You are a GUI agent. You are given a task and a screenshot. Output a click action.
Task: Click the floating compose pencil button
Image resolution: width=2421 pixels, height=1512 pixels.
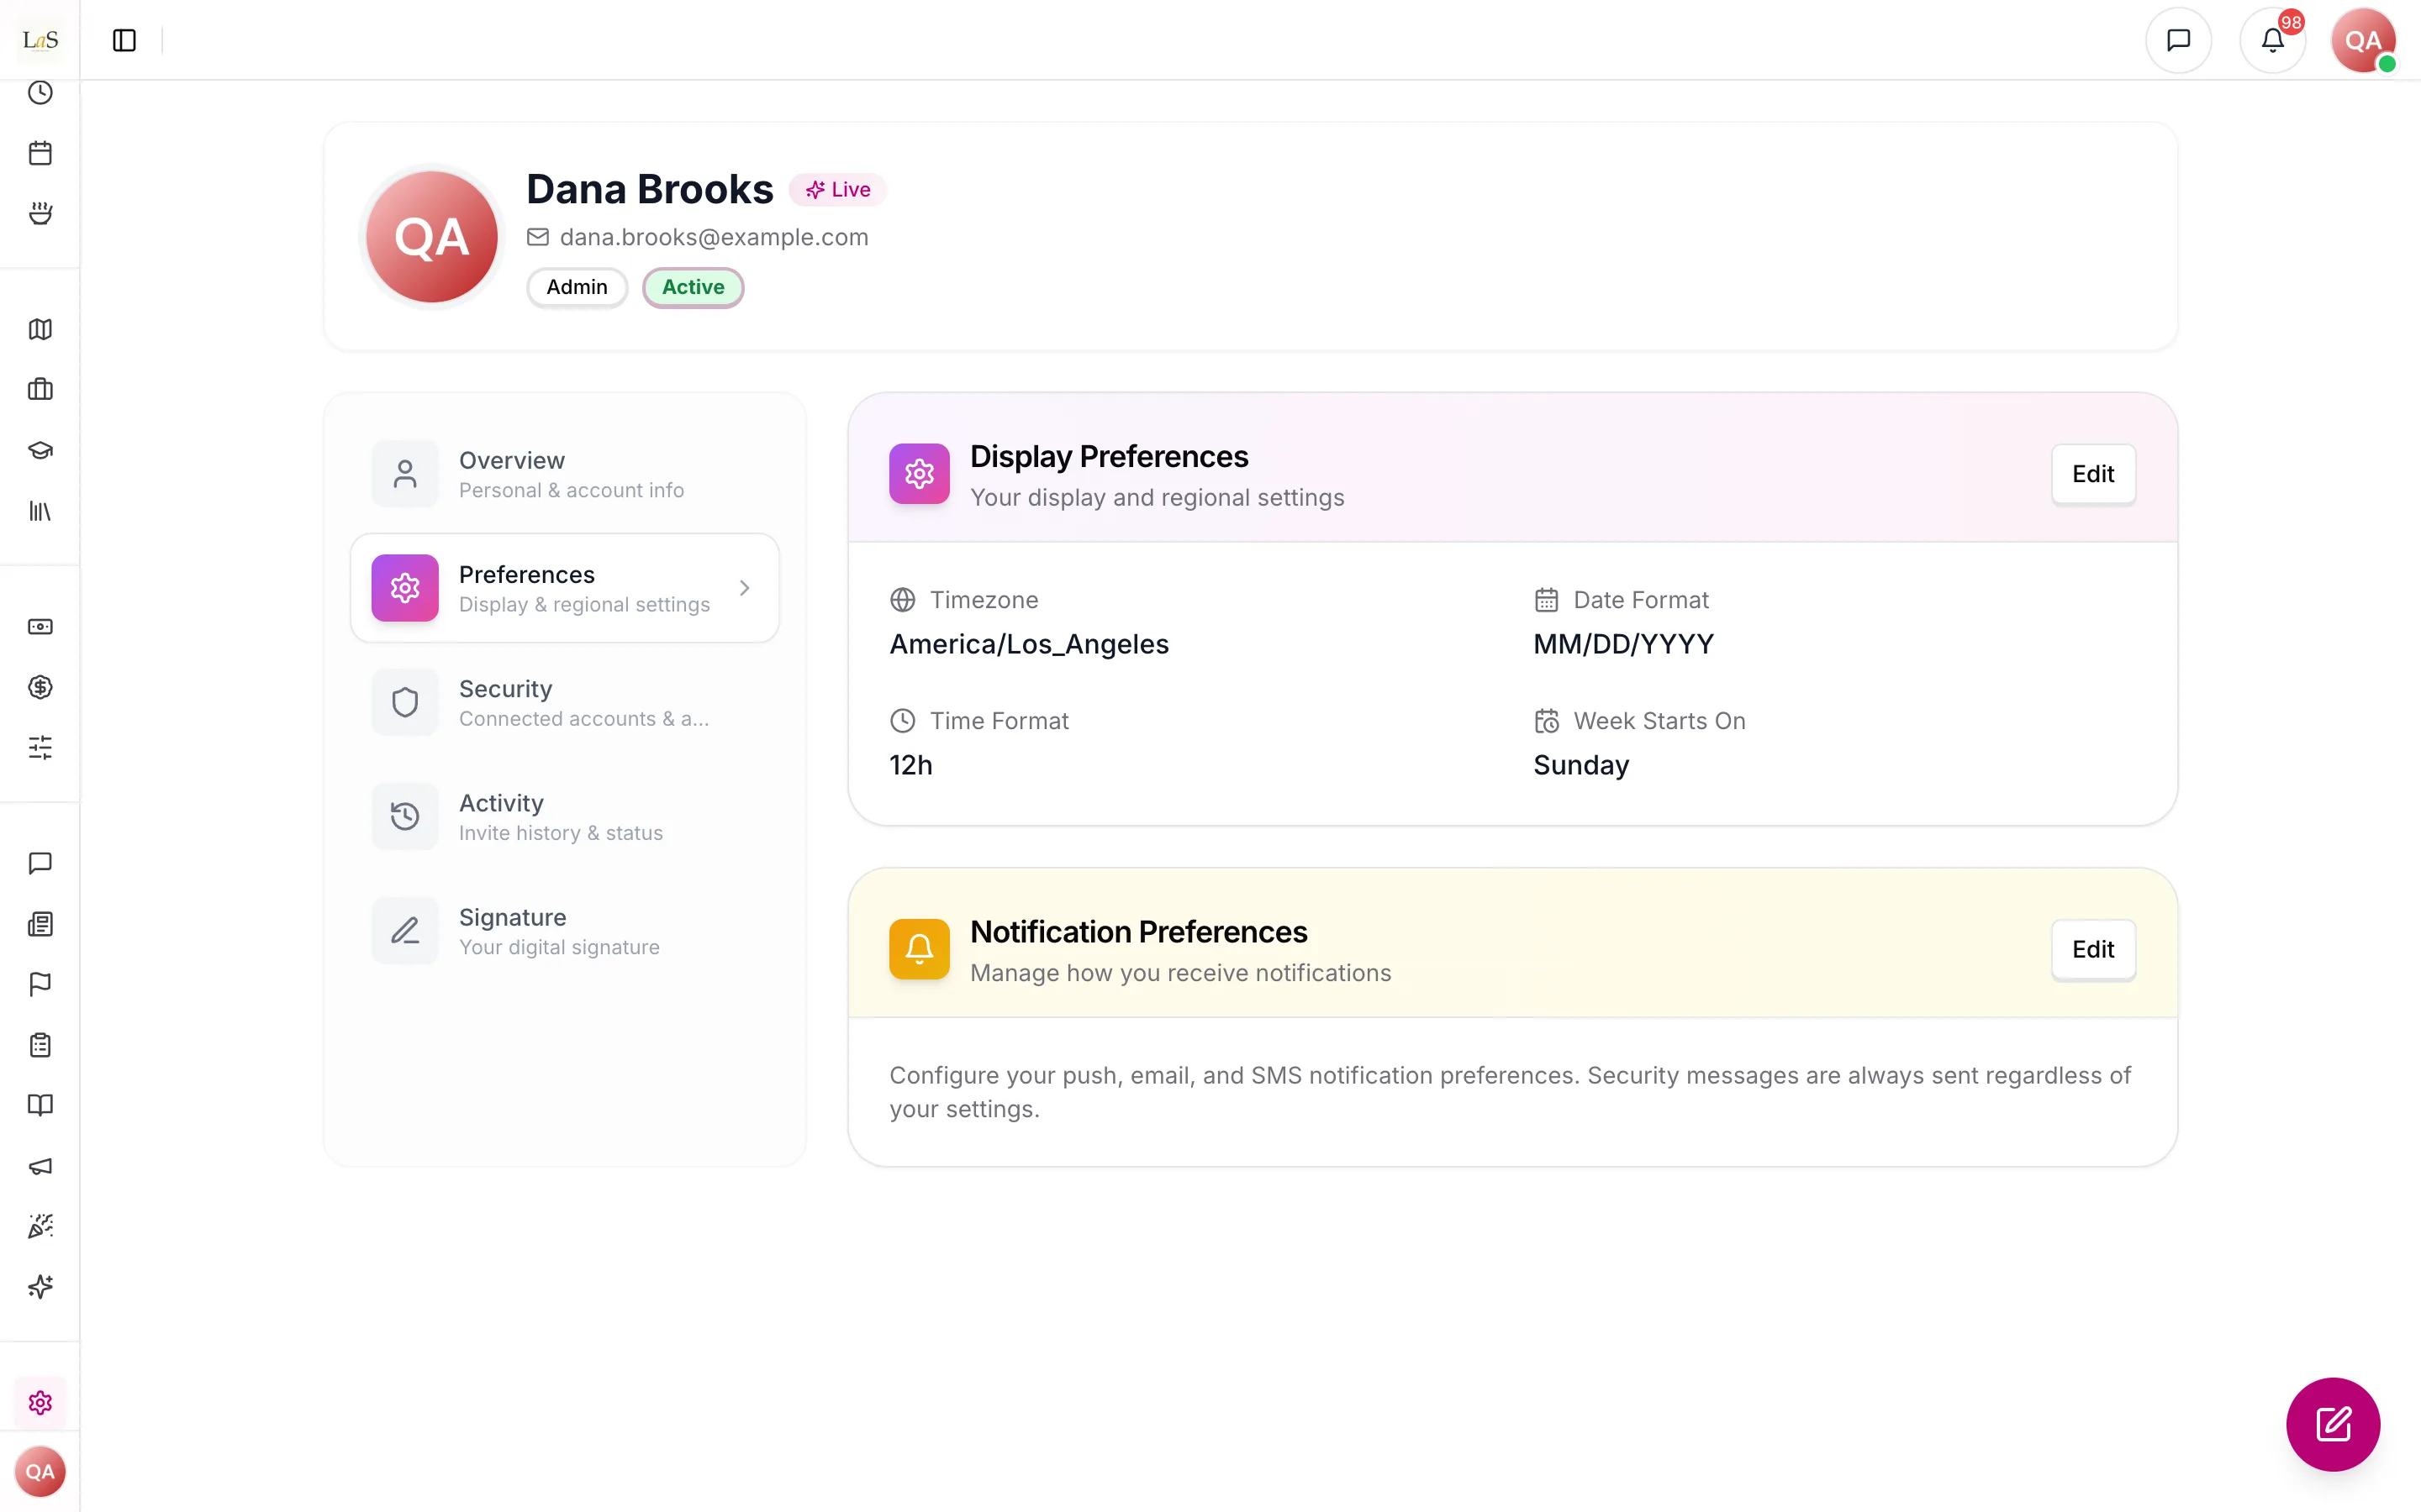coord(2333,1424)
